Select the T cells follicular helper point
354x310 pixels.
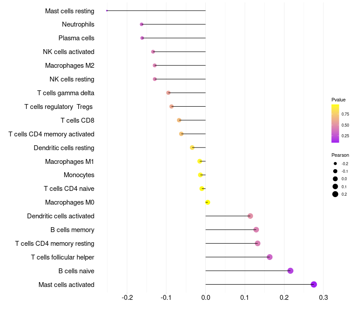point(269,257)
